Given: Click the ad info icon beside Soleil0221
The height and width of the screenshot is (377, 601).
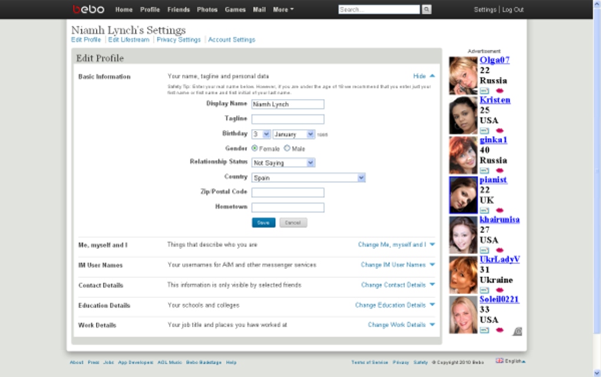Looking at the screenshot, I should click(x=517, y=332).
